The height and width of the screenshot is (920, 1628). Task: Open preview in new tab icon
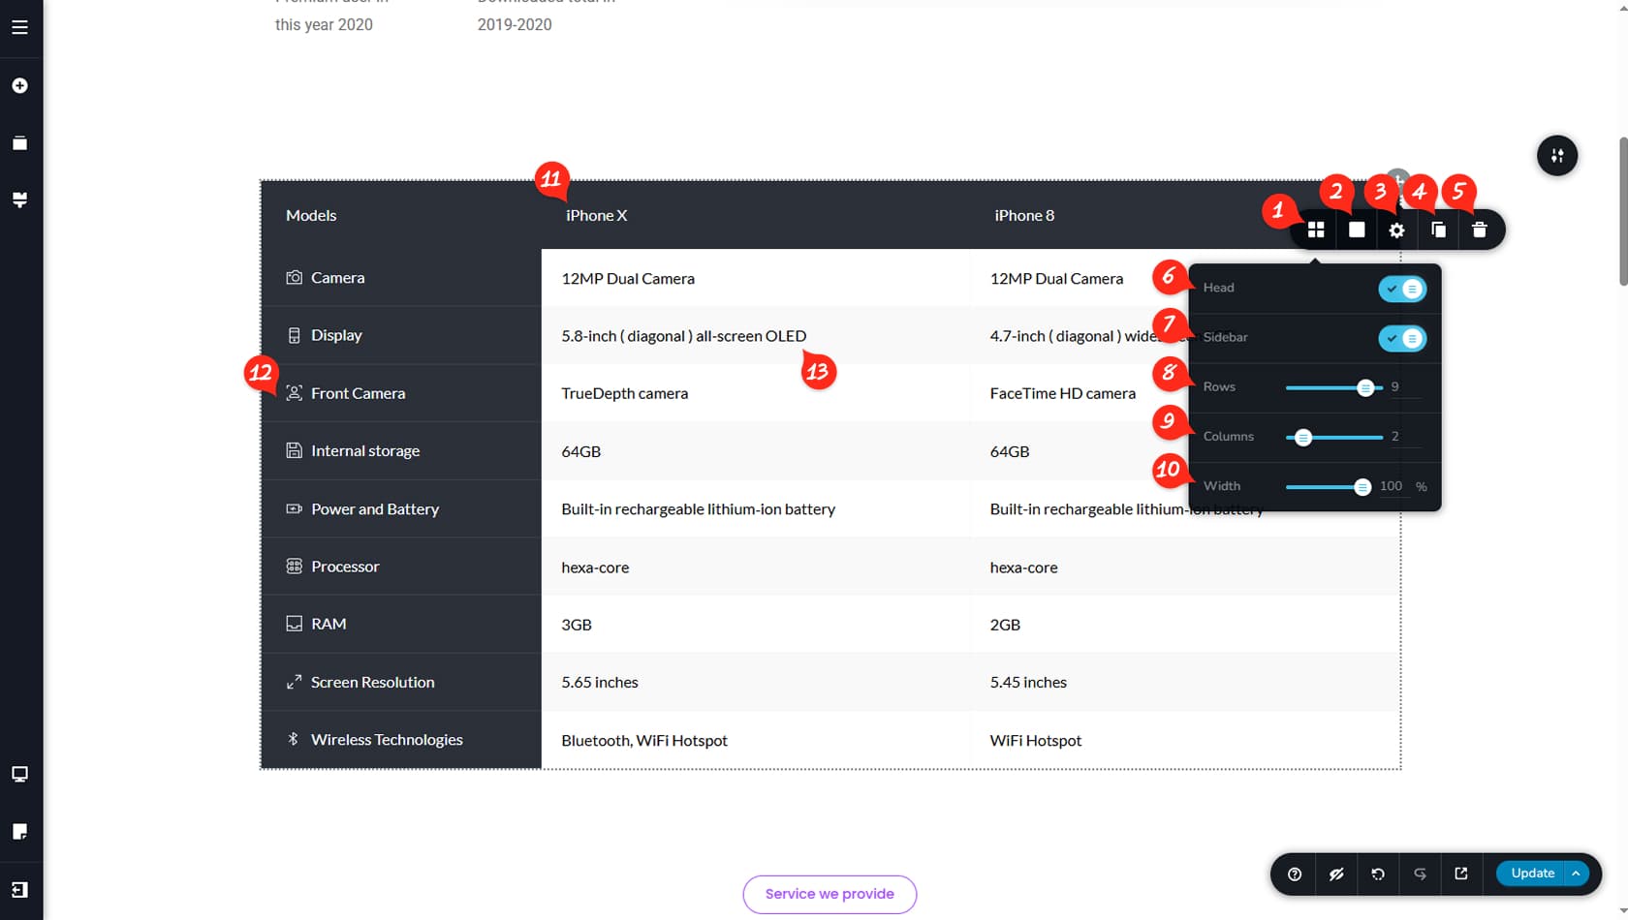click(1461, 874)
